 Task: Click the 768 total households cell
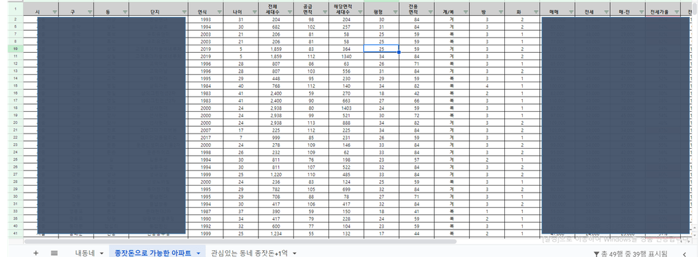click(x=275, y=86)
